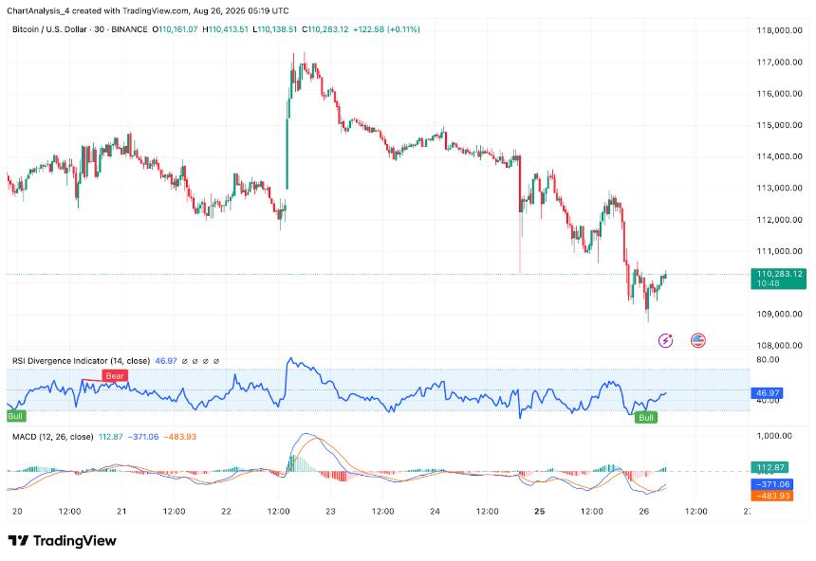Click the date label 24 on time axis
This screenshot has height=561, width=816.
436,512
